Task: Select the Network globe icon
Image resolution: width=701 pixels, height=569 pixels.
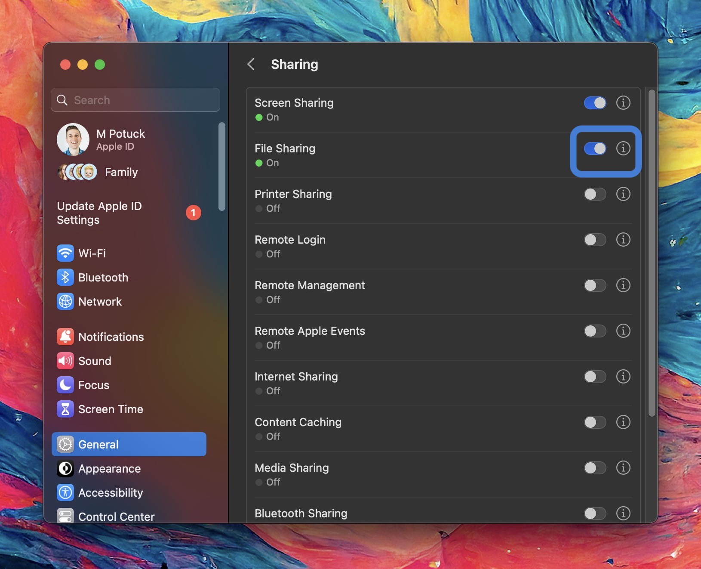Action: click(65, 302)
